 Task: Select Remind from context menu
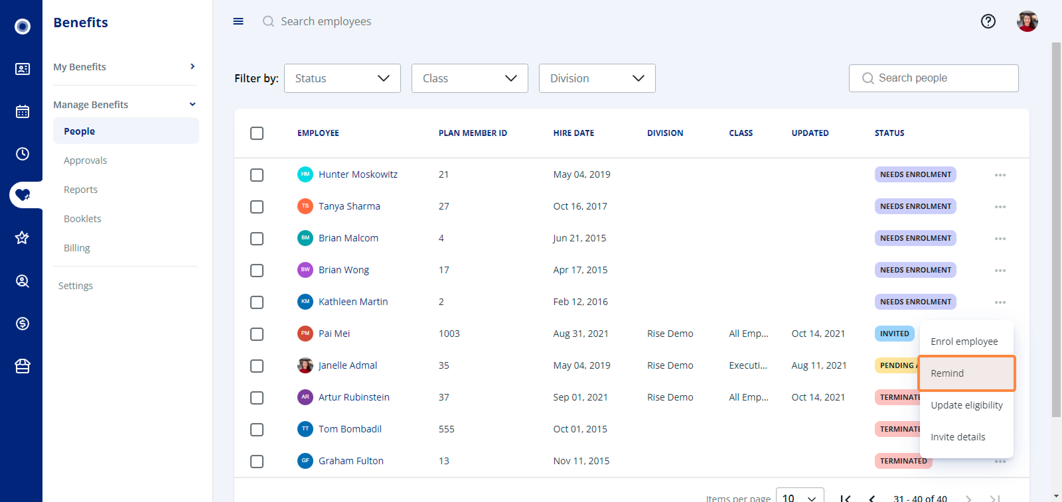click(x=966, y=373)
